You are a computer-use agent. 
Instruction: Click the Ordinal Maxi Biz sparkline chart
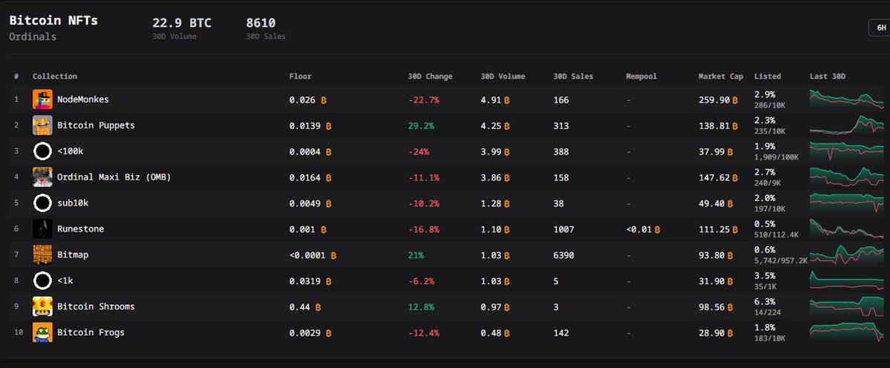tap(846, 177)
